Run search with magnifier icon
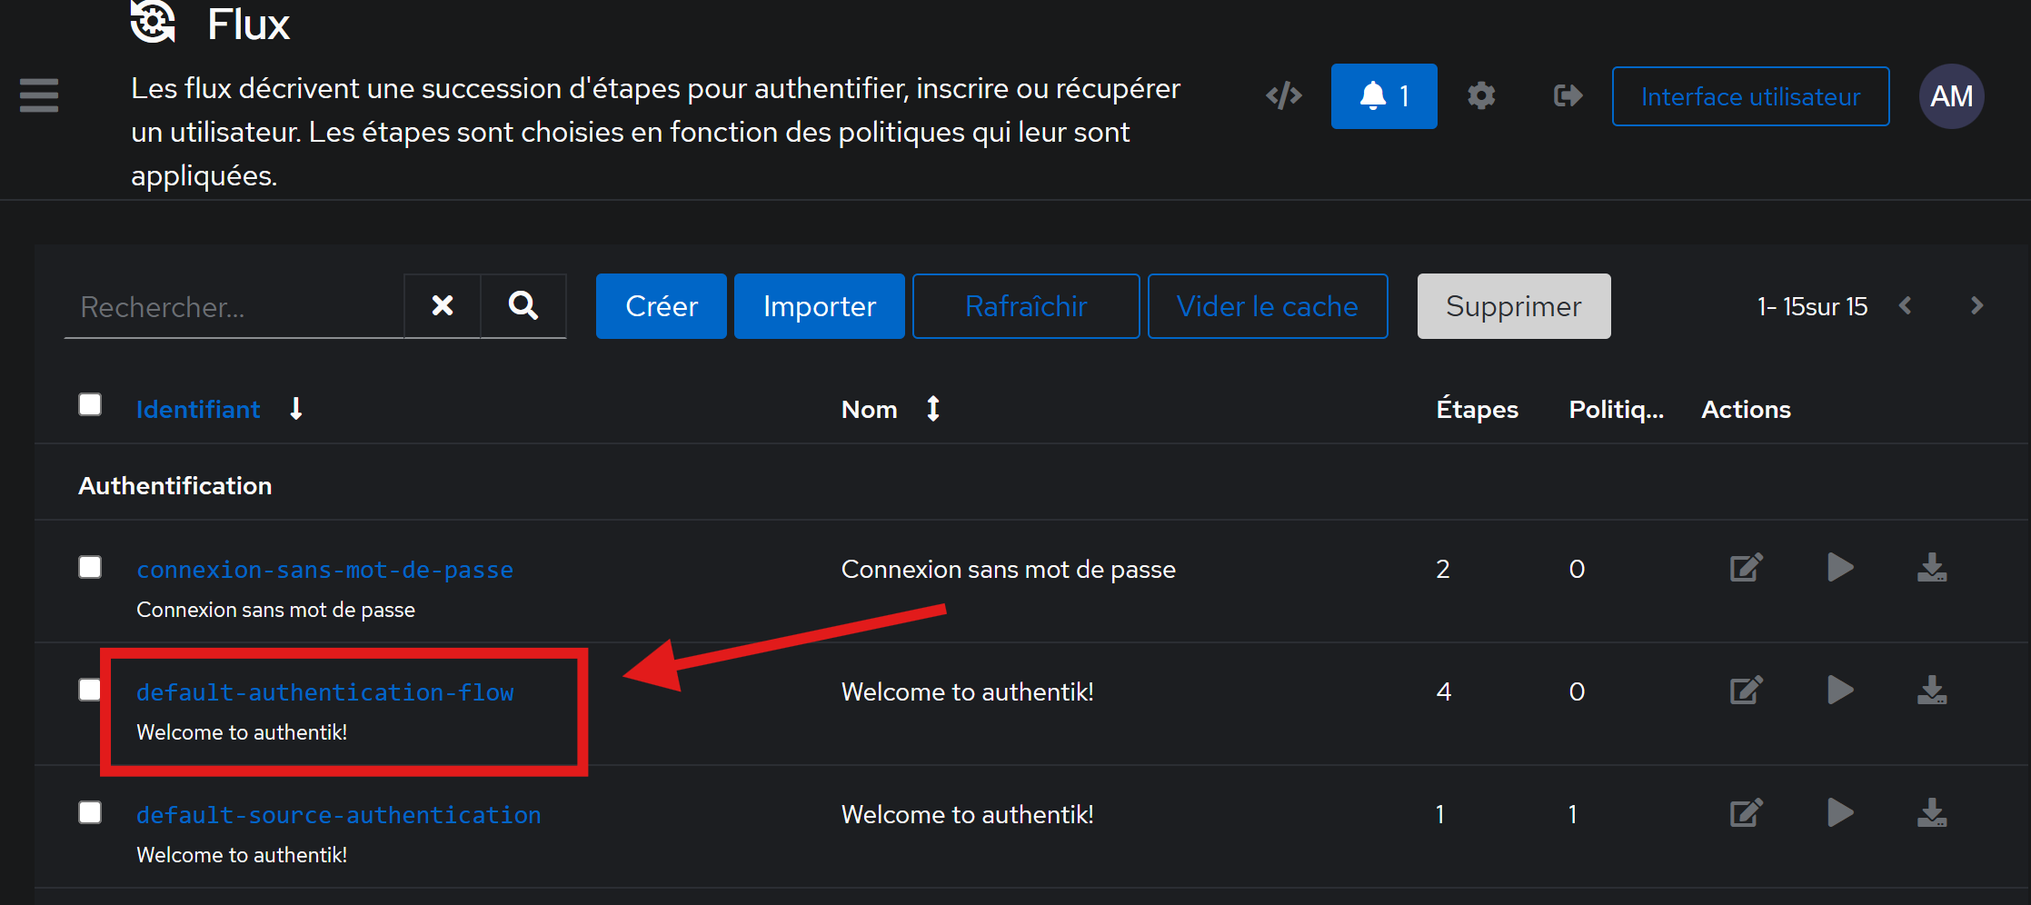Viewport: 2031px width, 905px height. 523,306
